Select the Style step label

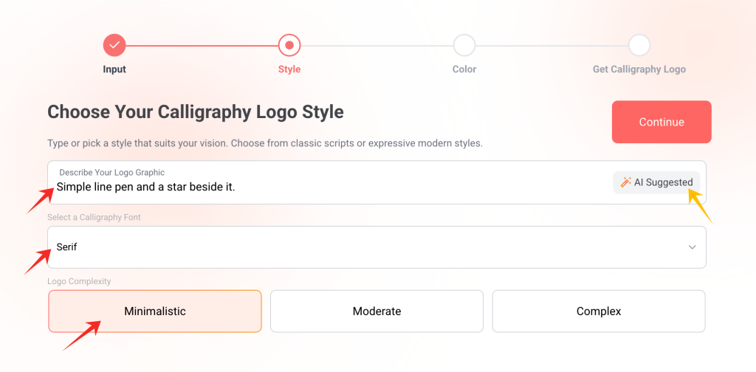[289, 69]
